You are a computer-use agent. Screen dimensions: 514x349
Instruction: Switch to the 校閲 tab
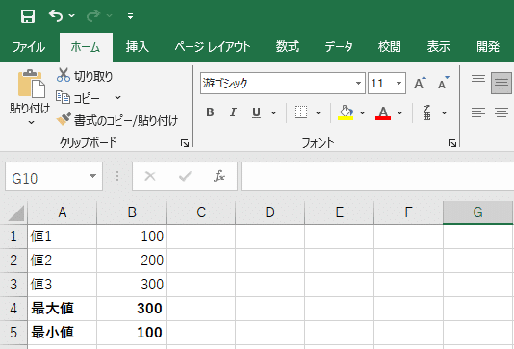(x=389, y=47)
